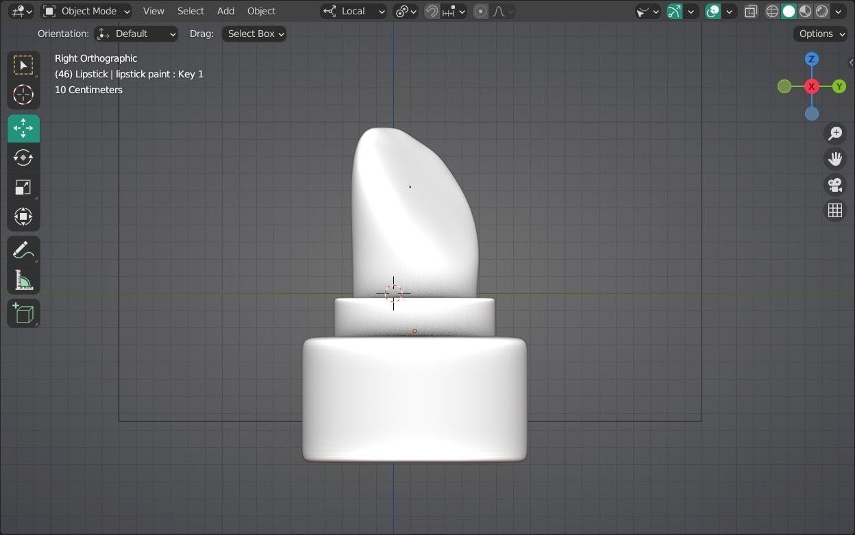Switch to Rendered viewport shading
855x535 pixels.
(822, 11)
